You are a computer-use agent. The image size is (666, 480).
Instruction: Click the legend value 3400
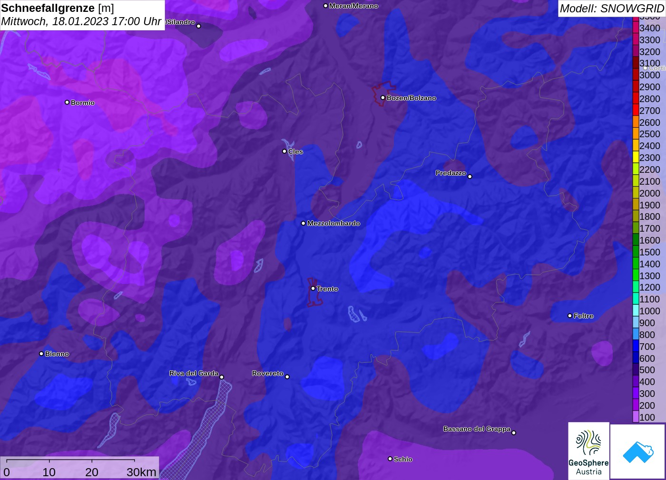(650, 28)
